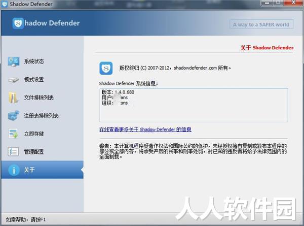Click the Shadow Defender 系统信息 label
Image resolution: width=304 pixels, height=226 pixels.
click(129, 84)
